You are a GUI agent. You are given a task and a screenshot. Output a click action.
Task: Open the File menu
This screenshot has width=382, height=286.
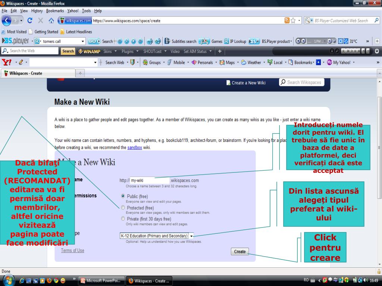4,11
